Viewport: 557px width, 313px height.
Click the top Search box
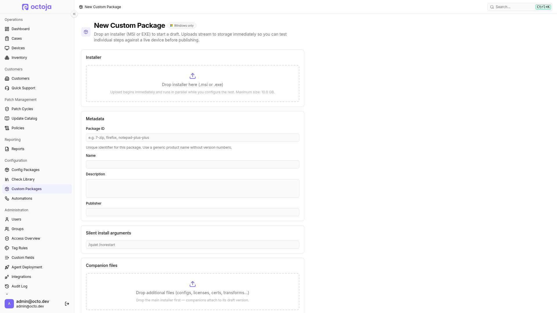point(520,7)
